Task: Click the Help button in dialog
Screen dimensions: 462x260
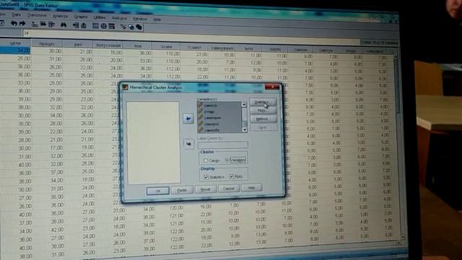Action: pos(251,188)
